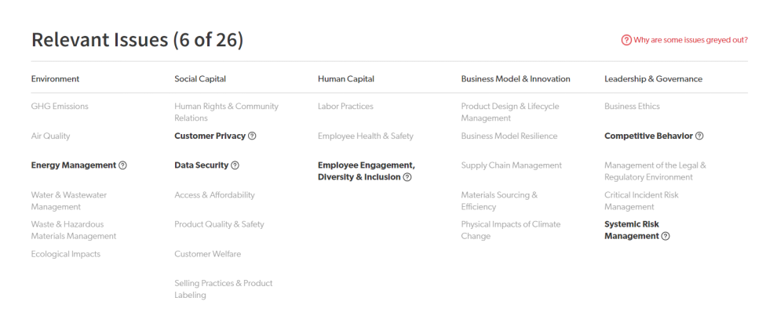Select the Energy Management issue
Viewport: 773px width, 323px height.
(74, 165)
